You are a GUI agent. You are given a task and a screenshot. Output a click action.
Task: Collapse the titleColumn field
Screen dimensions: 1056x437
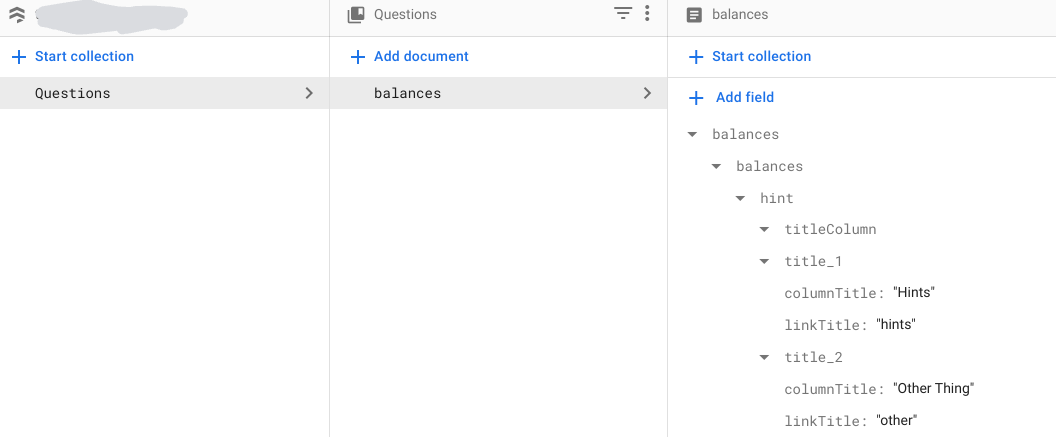coord(764,229)
